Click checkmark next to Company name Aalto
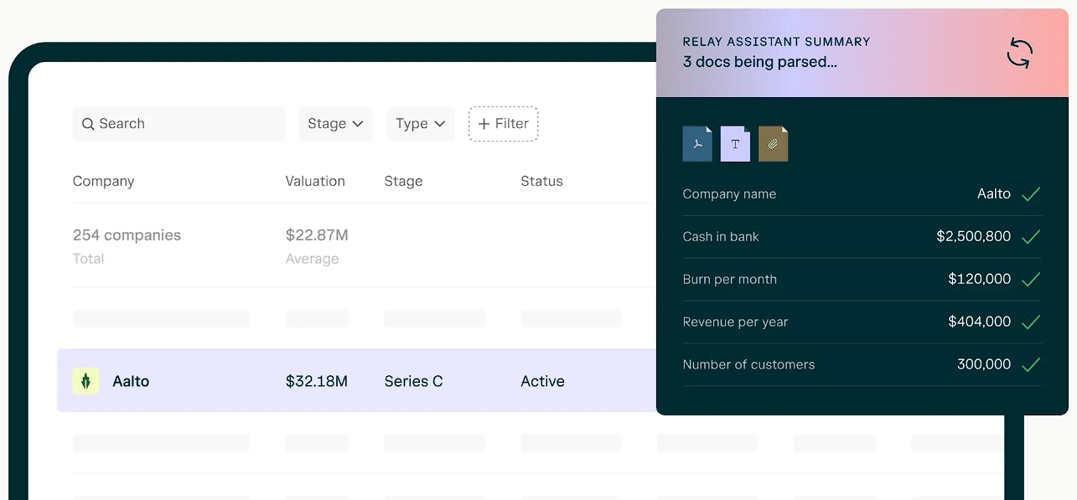This screenshot has width=1077, height=500. pyautogui.click(x=1031, y=194)
